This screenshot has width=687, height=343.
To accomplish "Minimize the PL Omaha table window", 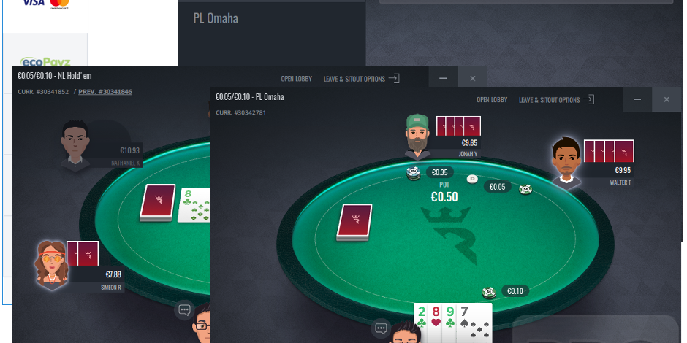I will point(637,100).
